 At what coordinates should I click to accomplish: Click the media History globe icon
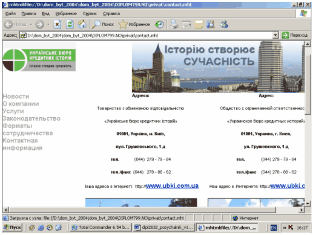coord(159,25)
